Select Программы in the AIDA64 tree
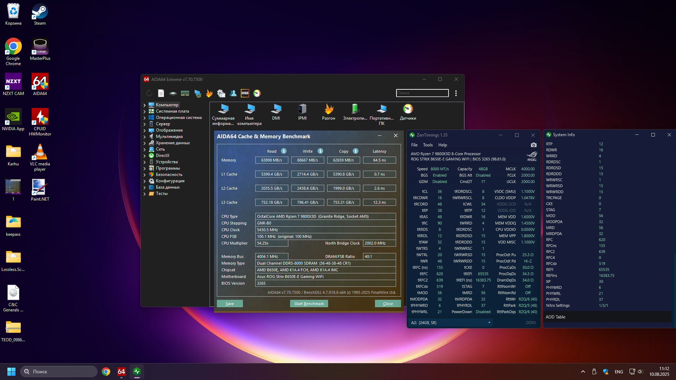676x380 pixels. [x=168, y=168]
